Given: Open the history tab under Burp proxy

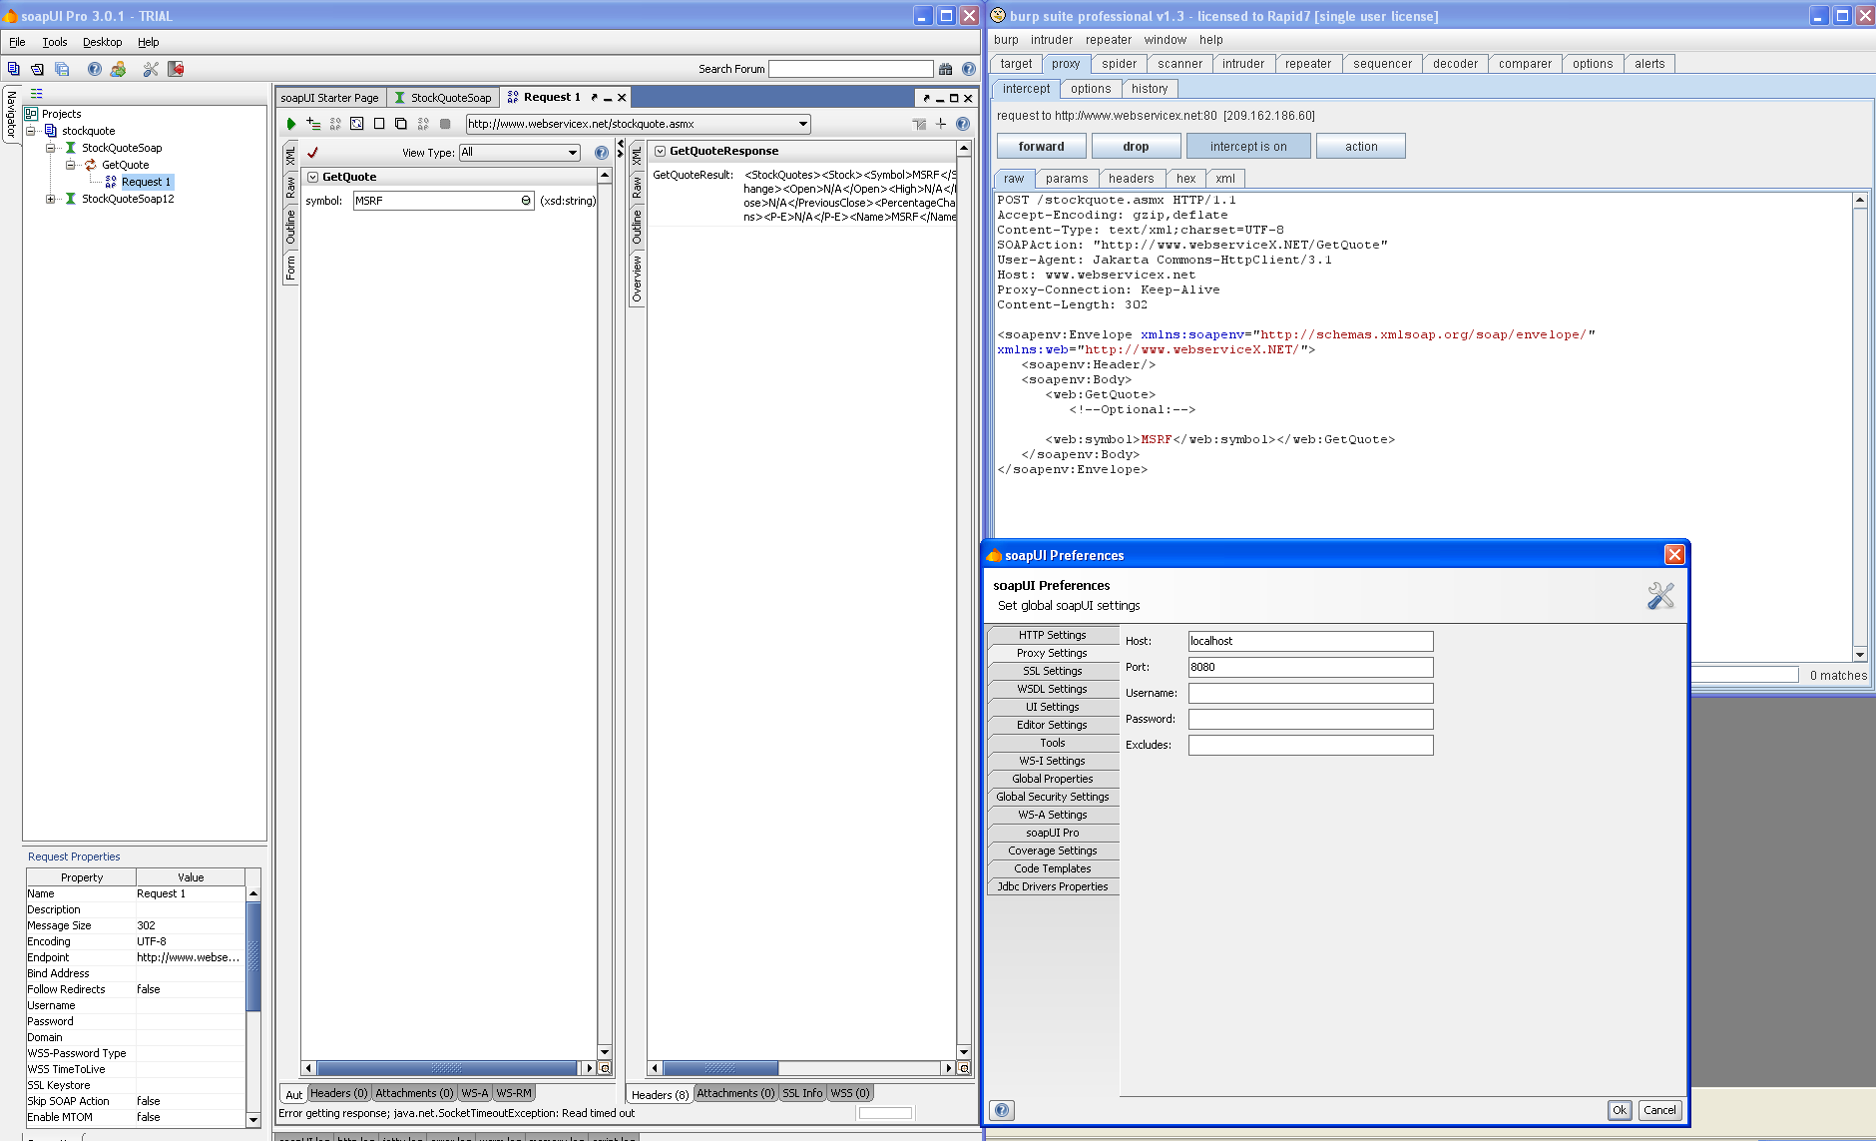Looking at the screenshot, I should coord(1150,89).
